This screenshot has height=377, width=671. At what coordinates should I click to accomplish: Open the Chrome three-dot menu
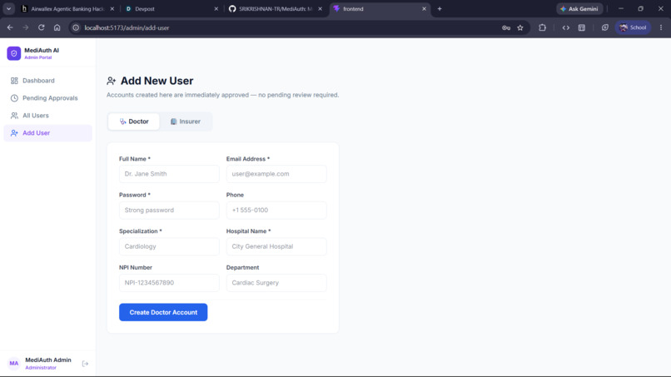tap(661, 27)
